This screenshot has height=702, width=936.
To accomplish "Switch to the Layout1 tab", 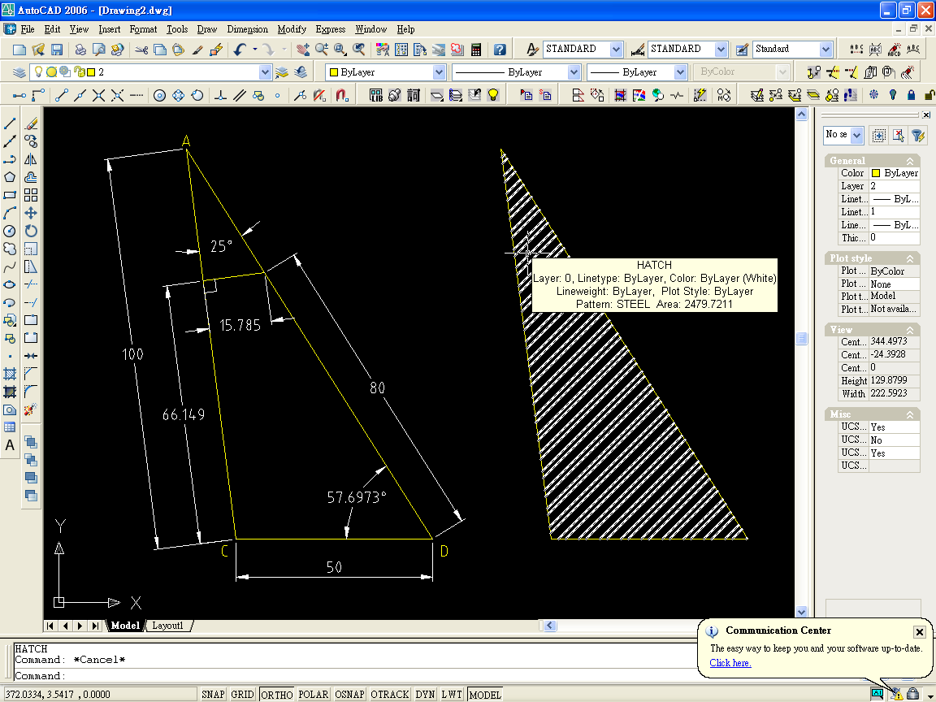I will point(167,626).
